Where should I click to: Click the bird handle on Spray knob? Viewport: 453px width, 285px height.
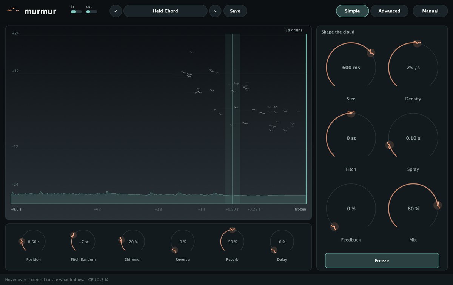point(390,145)
